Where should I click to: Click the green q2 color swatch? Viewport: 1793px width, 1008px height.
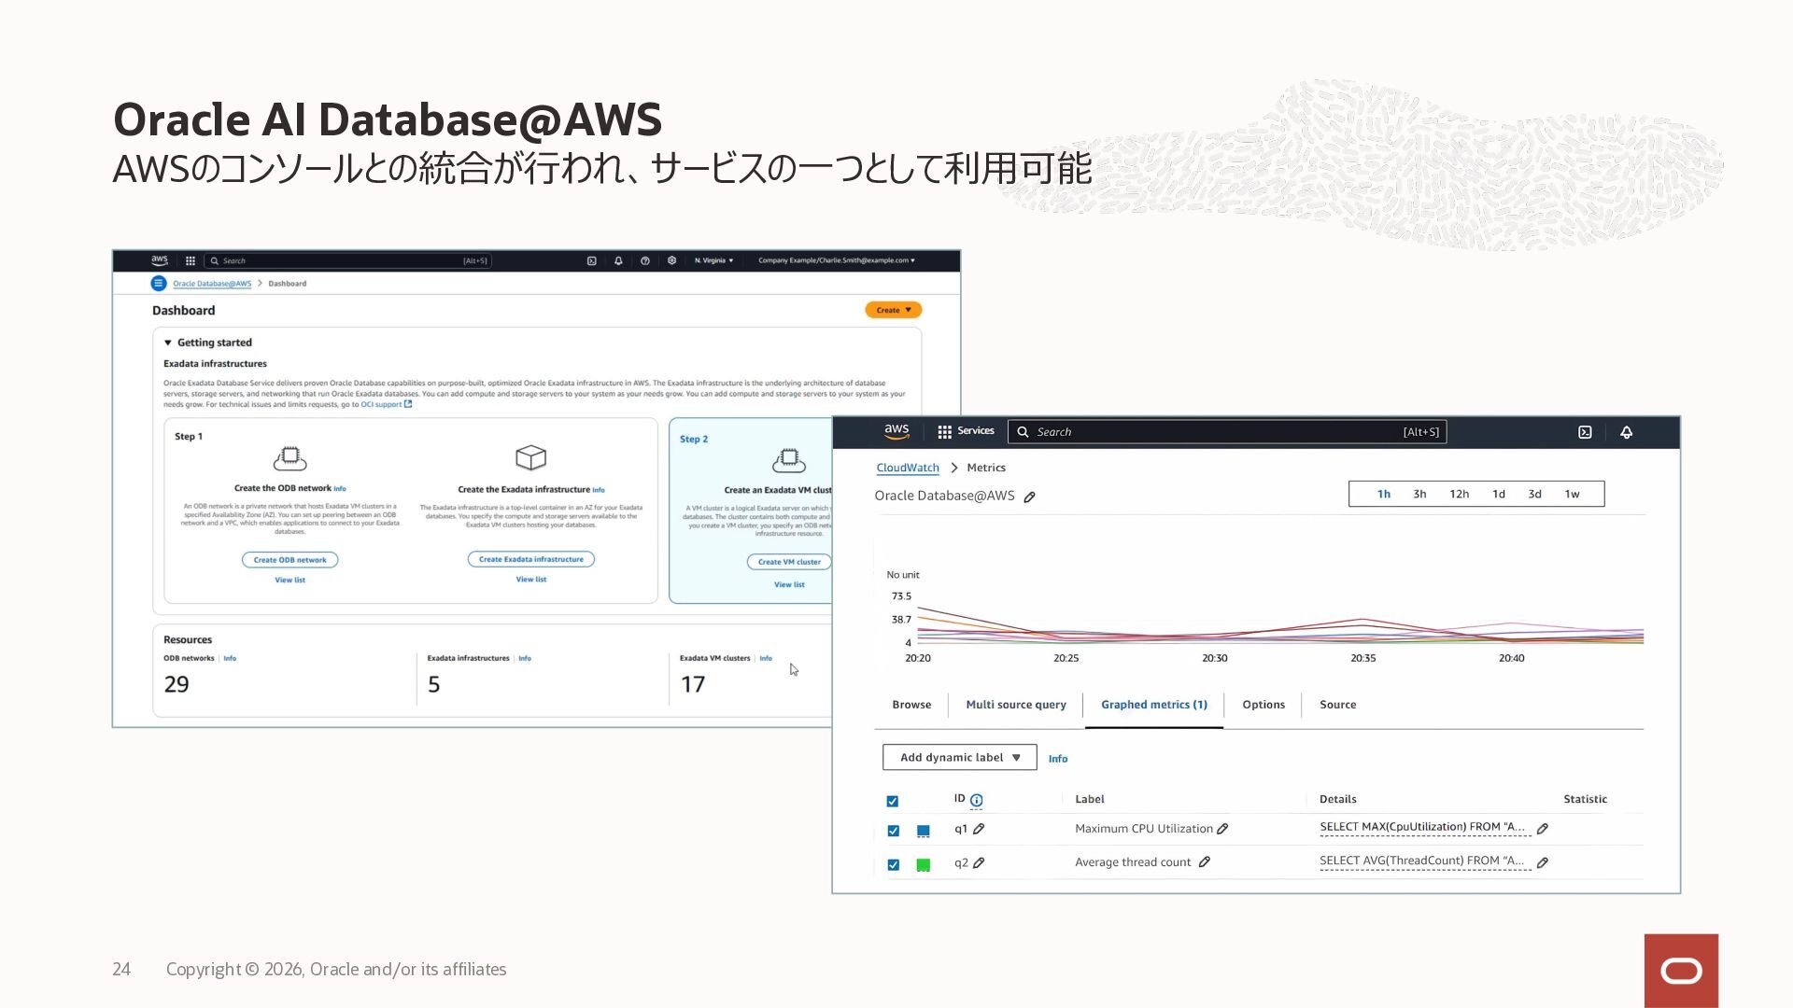pos(923,864)
